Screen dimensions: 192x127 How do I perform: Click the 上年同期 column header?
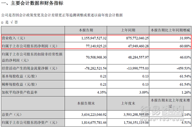tap(128, 30)
